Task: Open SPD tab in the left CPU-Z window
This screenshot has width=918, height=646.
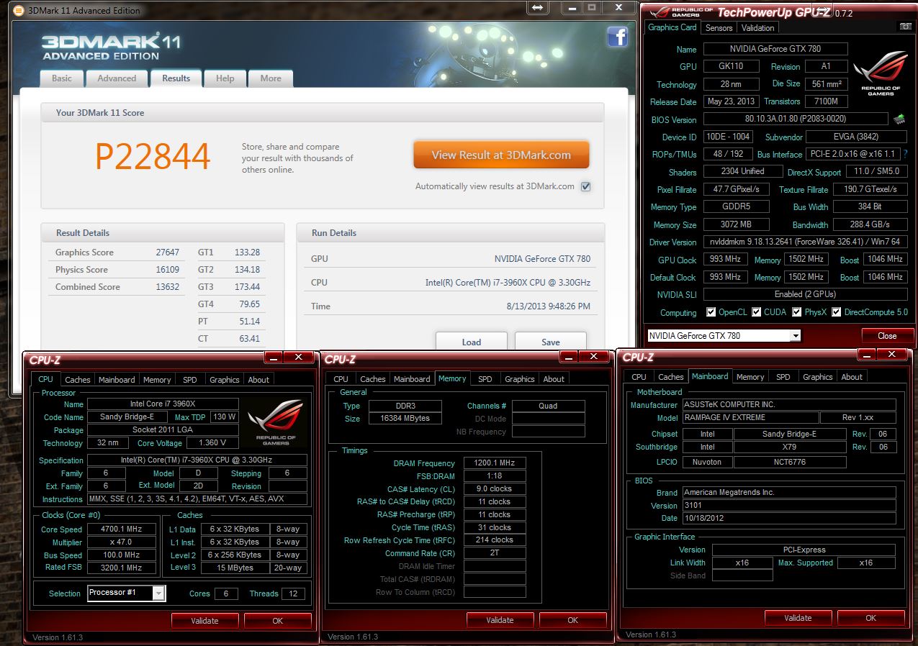Action: (x=190, y=380)
